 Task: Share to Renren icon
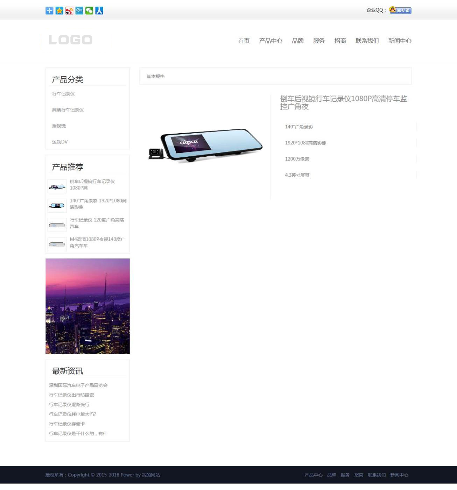(99, 10)
